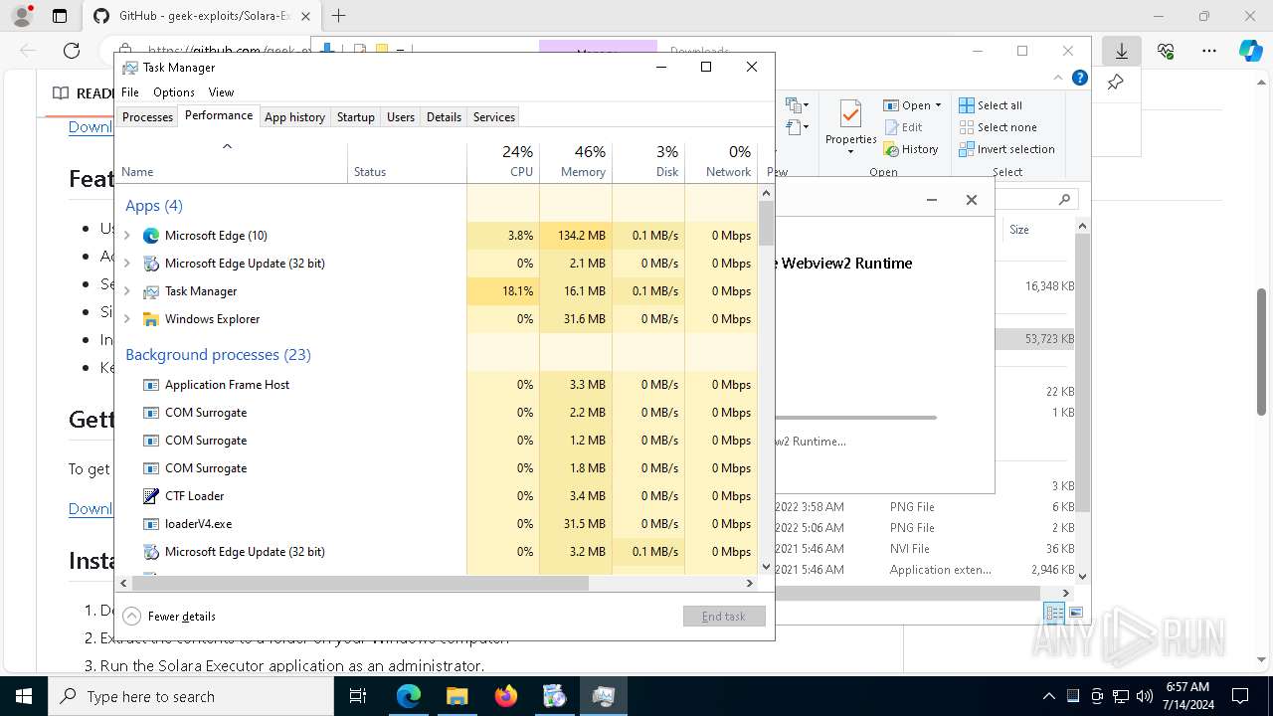Open Firefox from the taskbar
Screen dimensions: 1273x716
[505, 696]
